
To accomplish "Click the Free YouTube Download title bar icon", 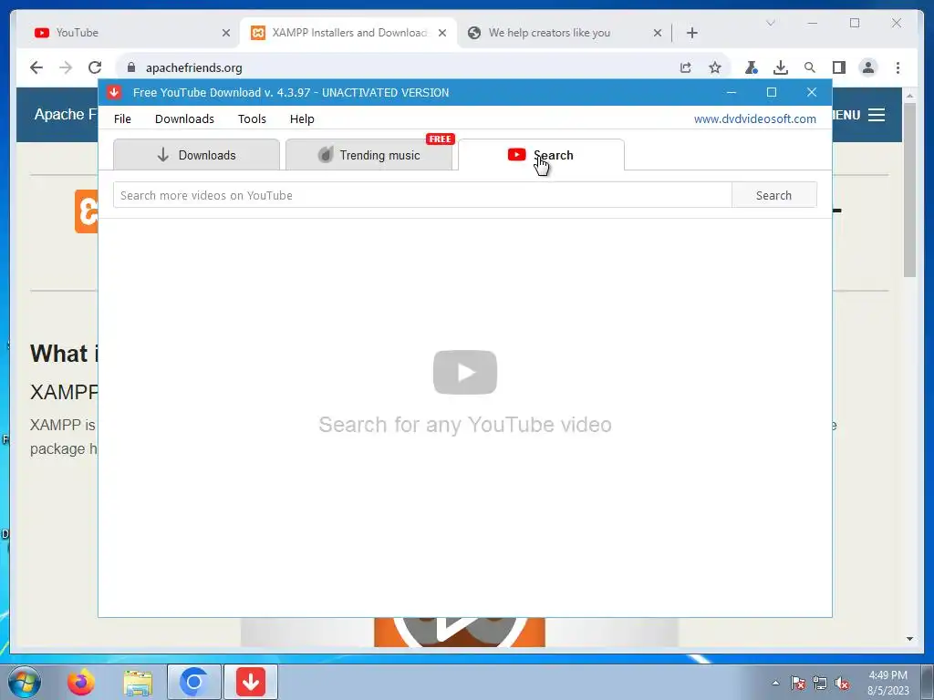I will [x=114, y=92].
